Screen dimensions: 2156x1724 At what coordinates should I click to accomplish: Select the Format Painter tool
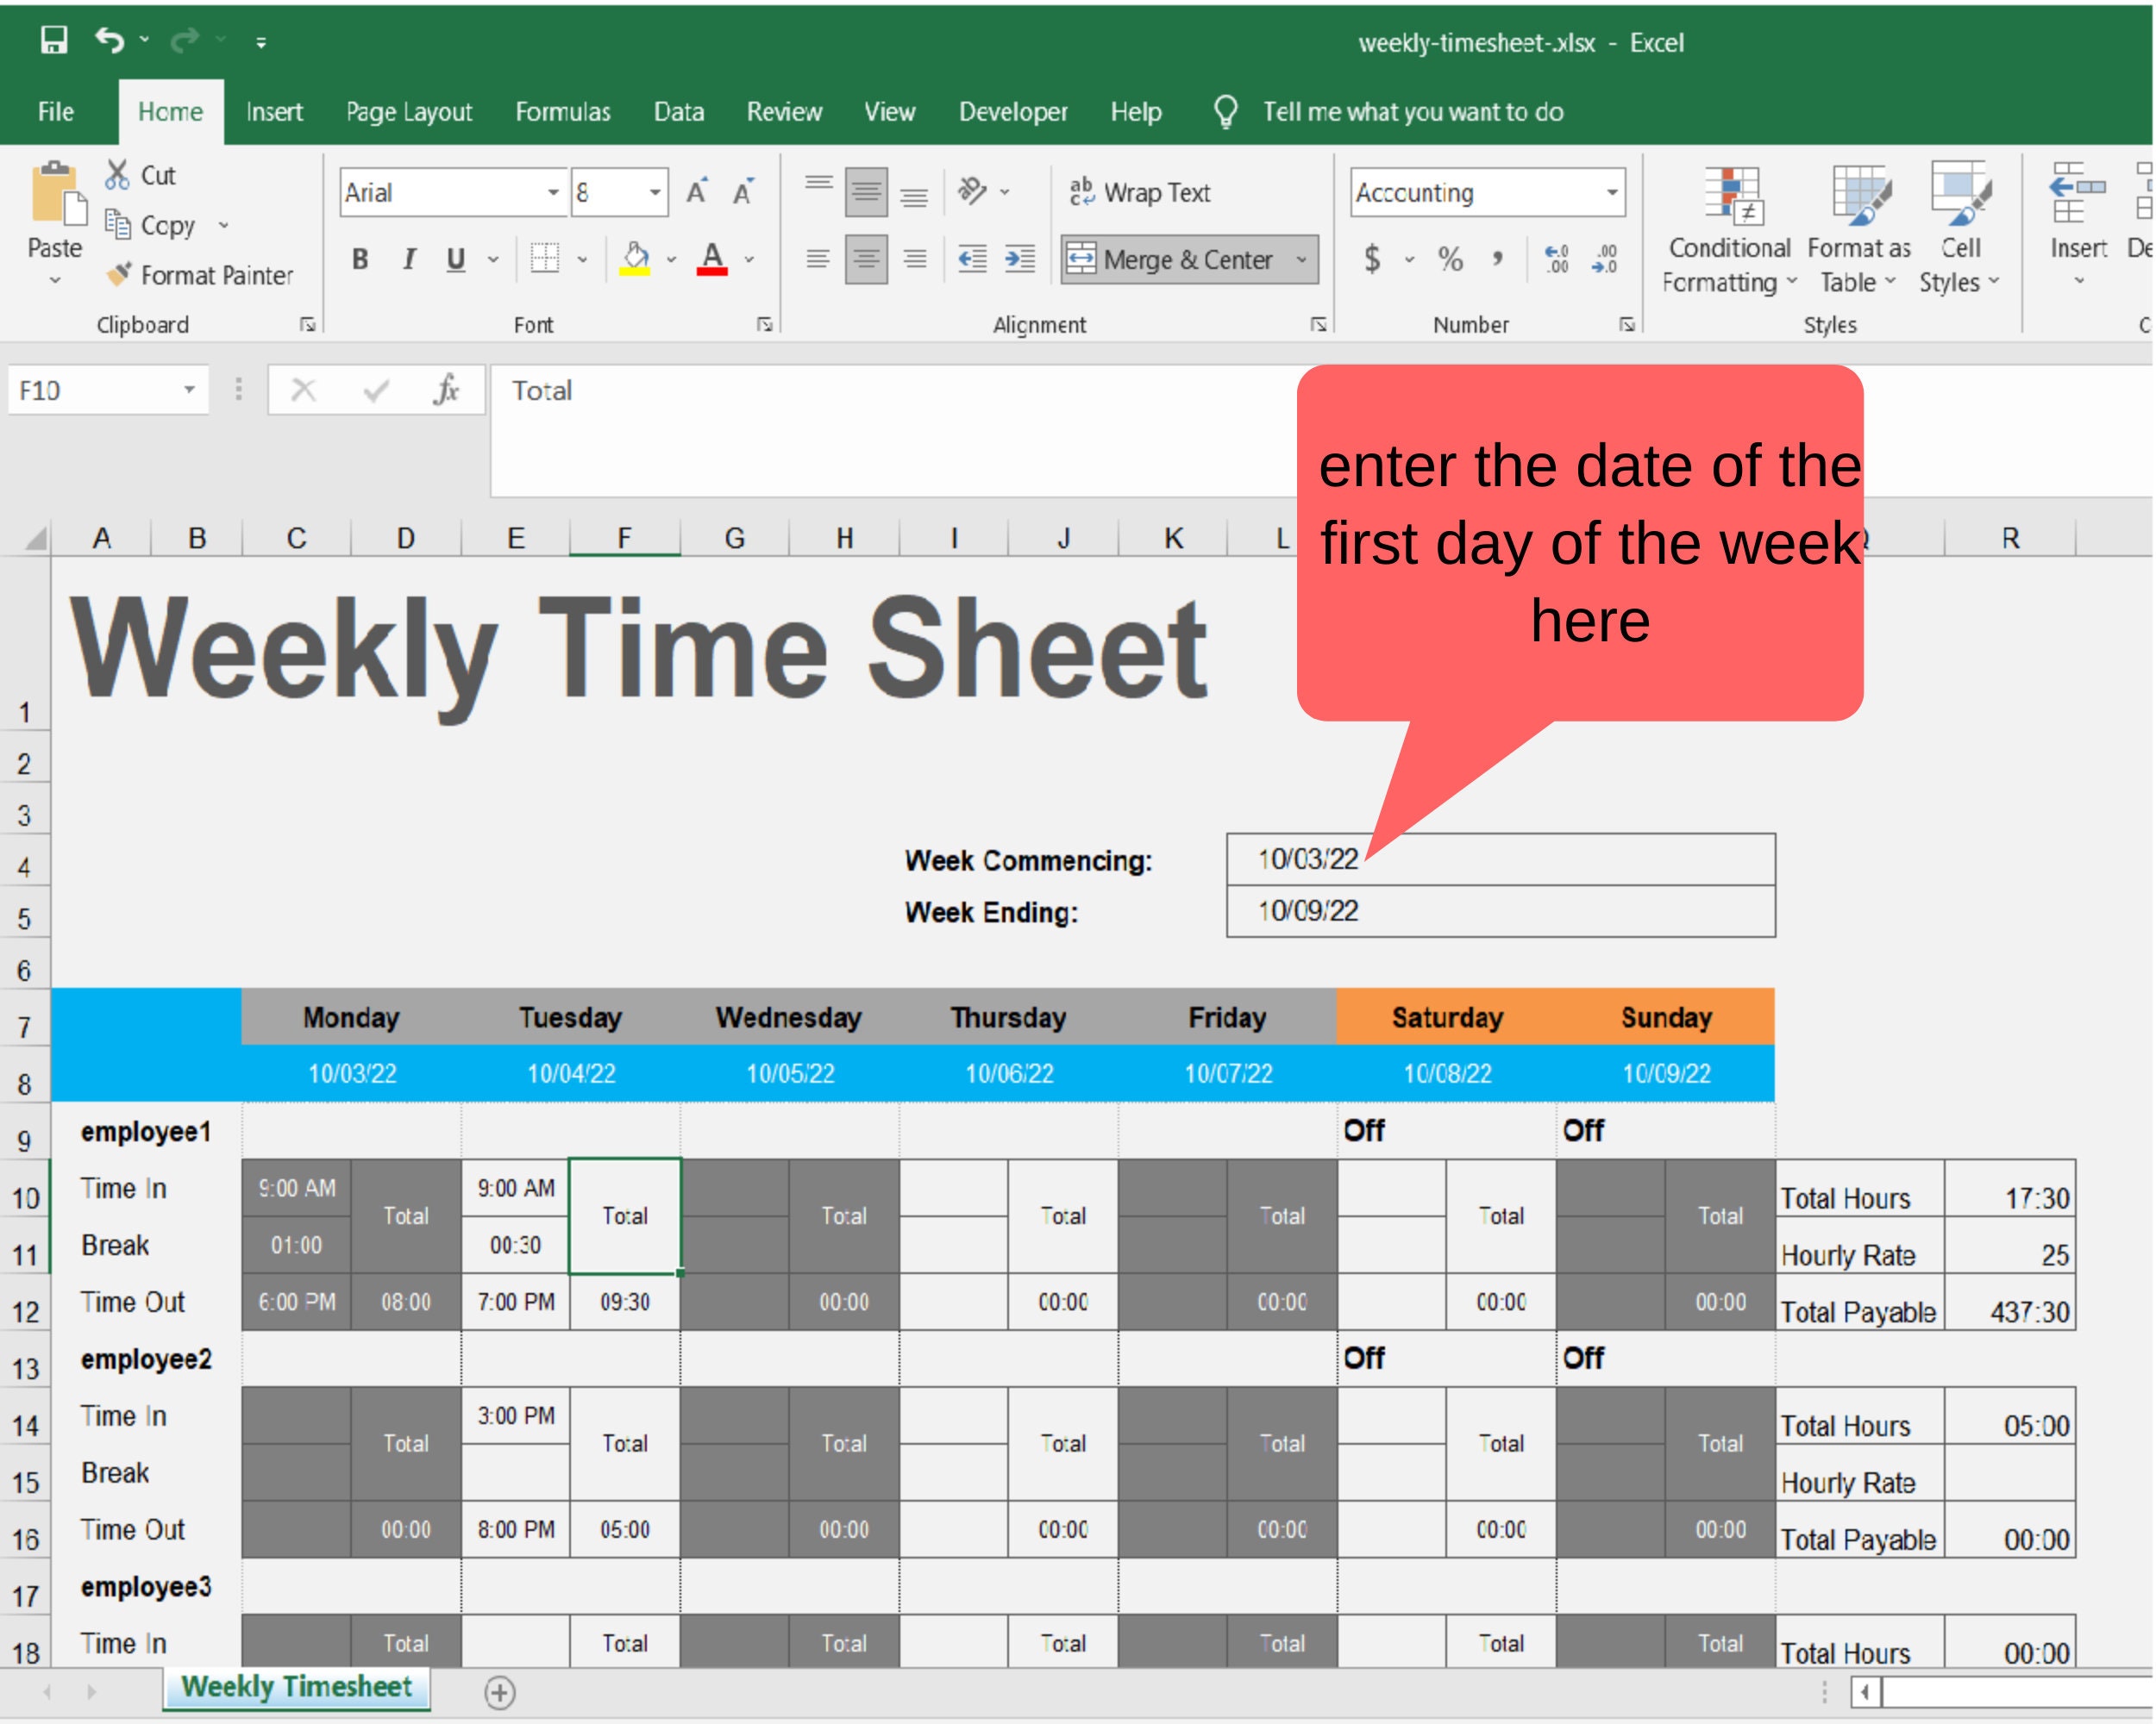pyautogui.click(x=200, y=275)
